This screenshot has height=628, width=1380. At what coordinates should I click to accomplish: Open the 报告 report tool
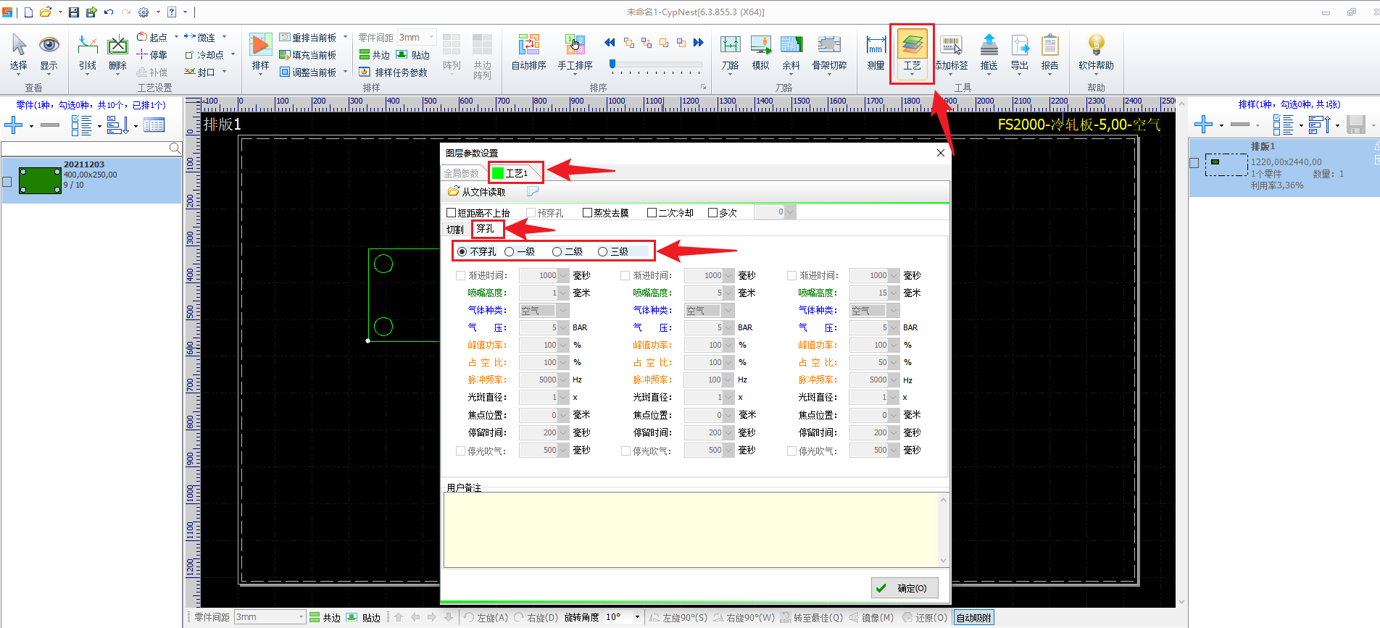coord(1049,46)
